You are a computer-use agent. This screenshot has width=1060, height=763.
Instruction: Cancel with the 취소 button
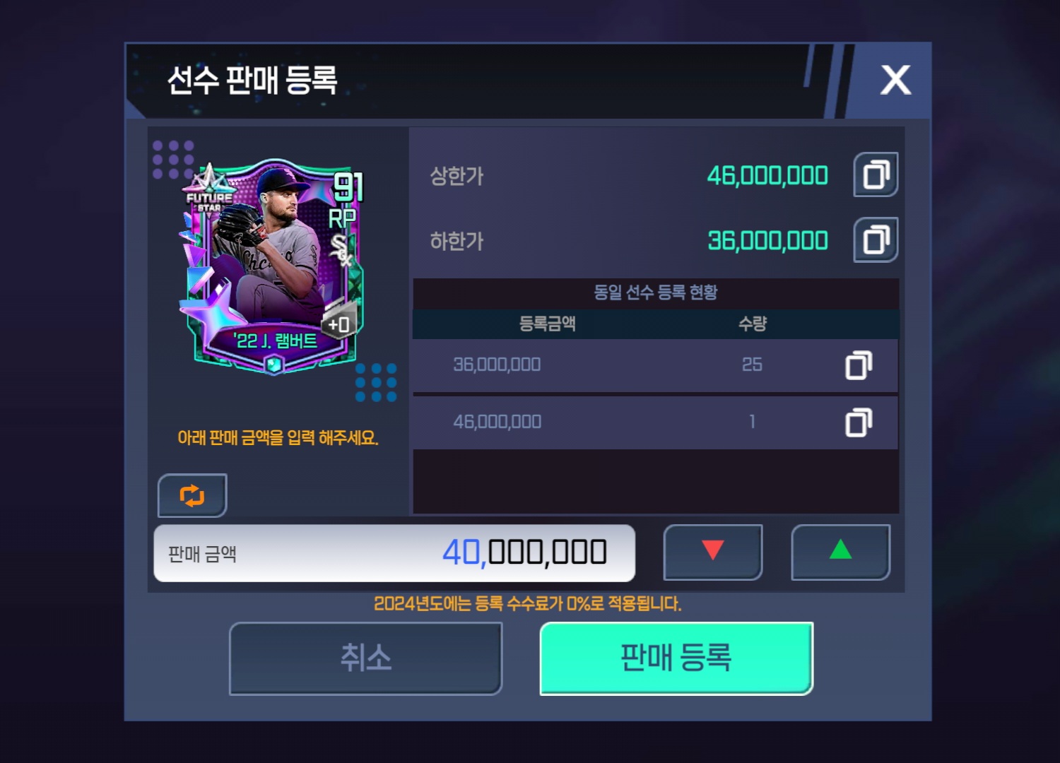coord(365,658)
